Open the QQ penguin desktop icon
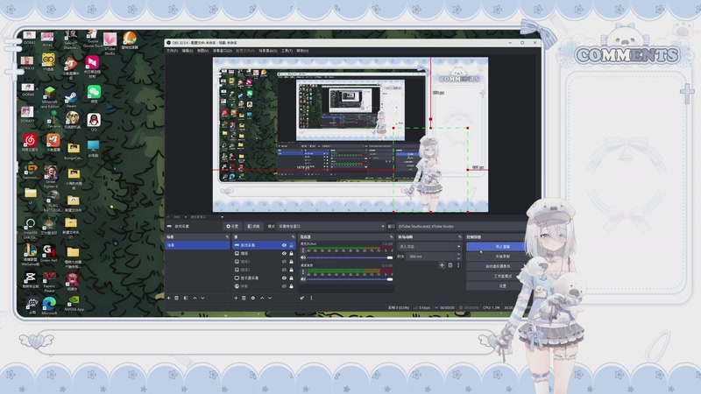The image size is (701, 394). (94, 122)
